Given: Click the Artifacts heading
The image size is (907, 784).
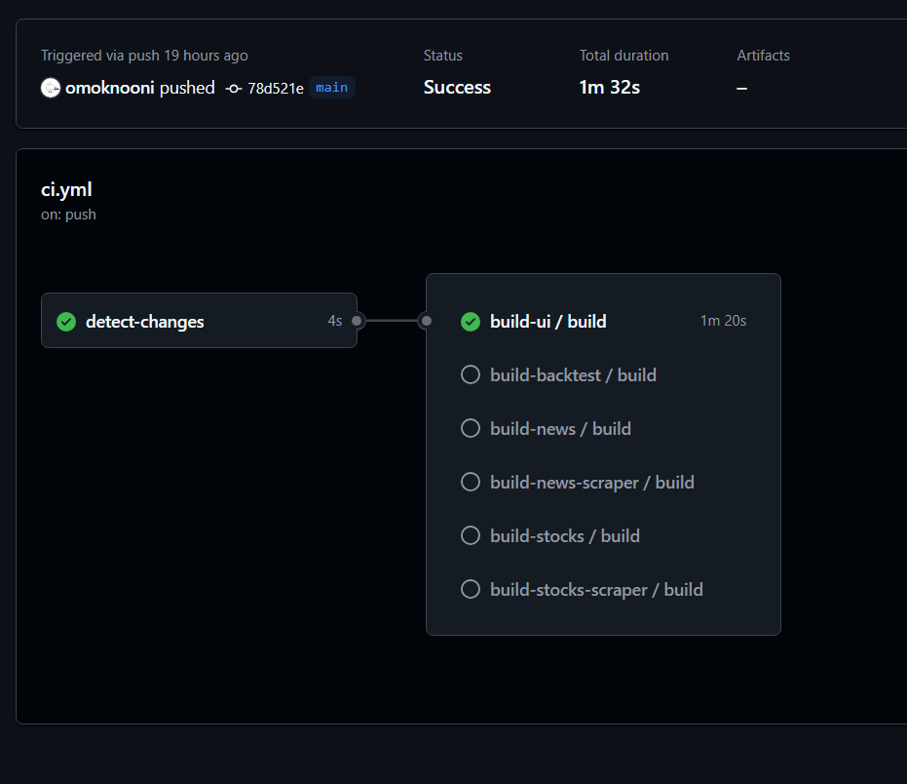Looking at the screenshot, I should pos(763,56).
